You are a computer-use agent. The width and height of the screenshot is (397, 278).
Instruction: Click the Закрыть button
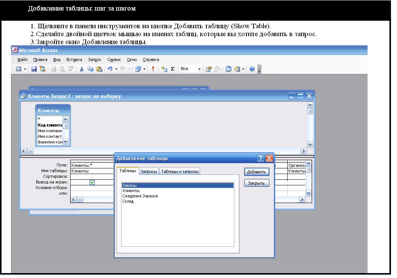pos(257,183)
